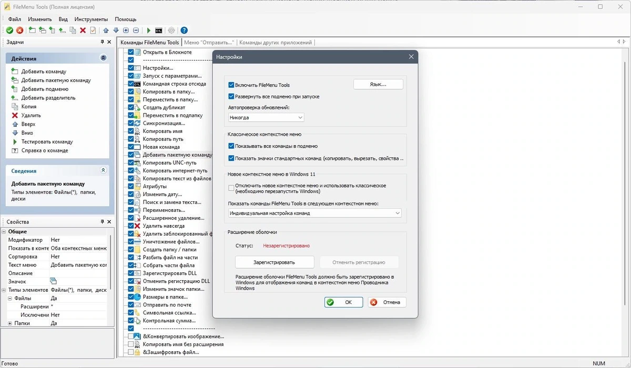
Task: Confirm settings with OK button
Action: [343, 302]
